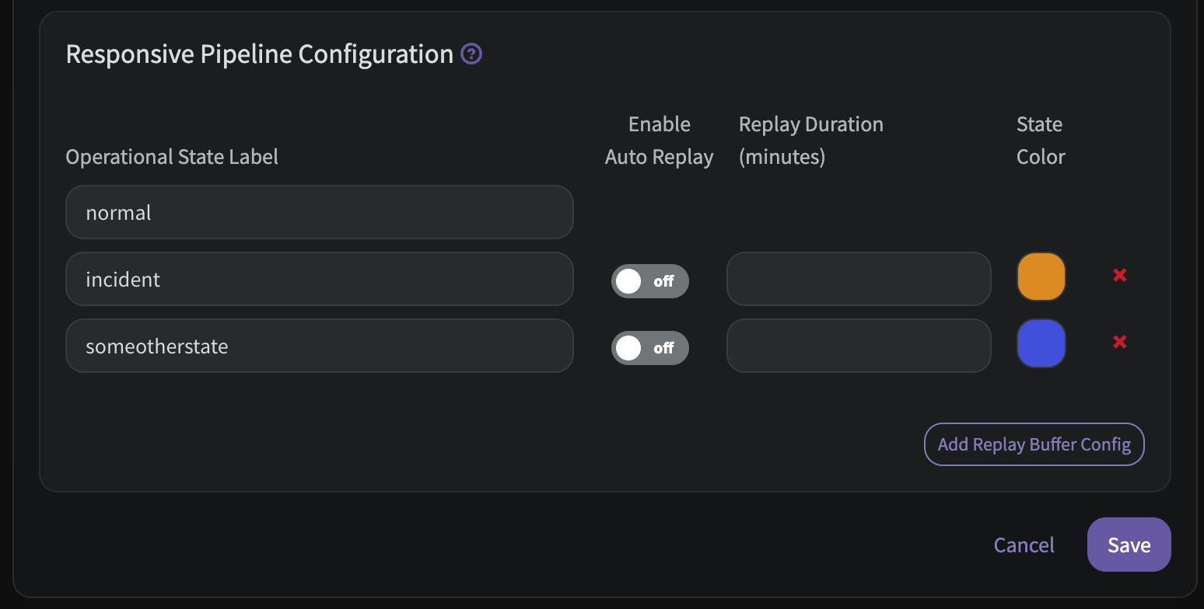The width and height of the screenshot is (1204, 609).
Task: Focus the incident label text box
Action: pyautogui.click(x=320, y=279)
